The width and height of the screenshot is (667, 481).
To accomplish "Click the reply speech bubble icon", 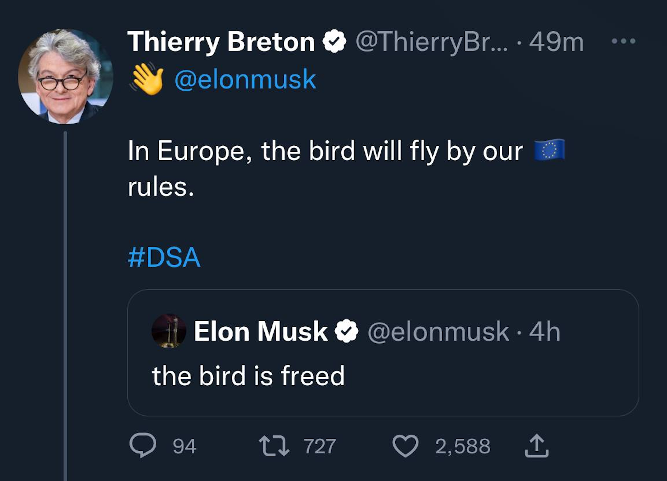I will [x=143, y=446].
